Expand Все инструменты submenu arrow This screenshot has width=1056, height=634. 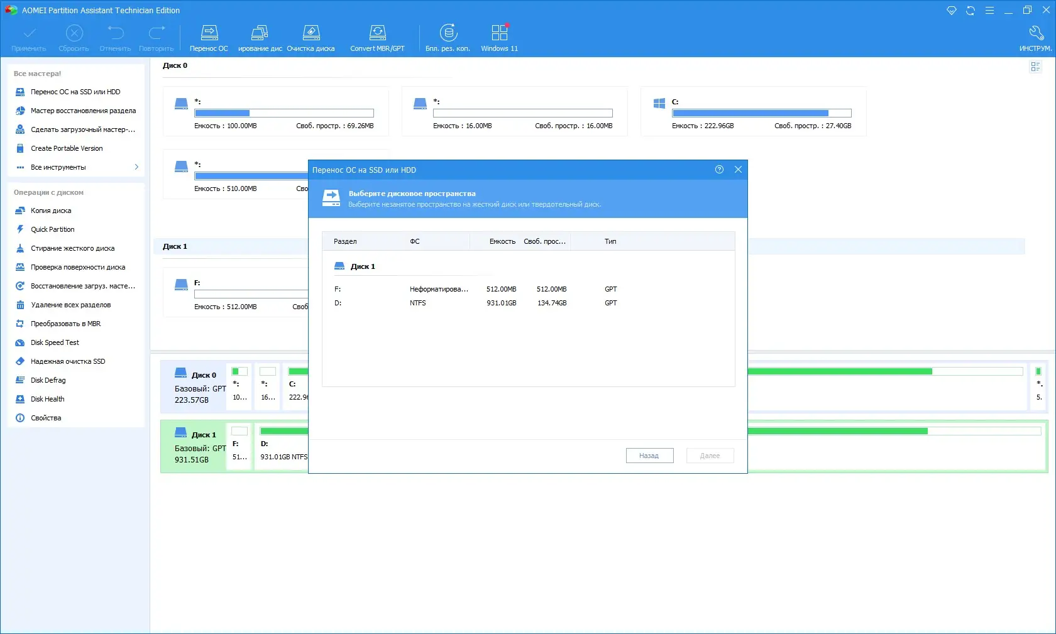pyautogui.click(x=136, y=167)
